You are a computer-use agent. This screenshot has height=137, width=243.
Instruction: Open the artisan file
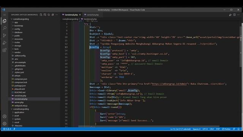[17, 76]
